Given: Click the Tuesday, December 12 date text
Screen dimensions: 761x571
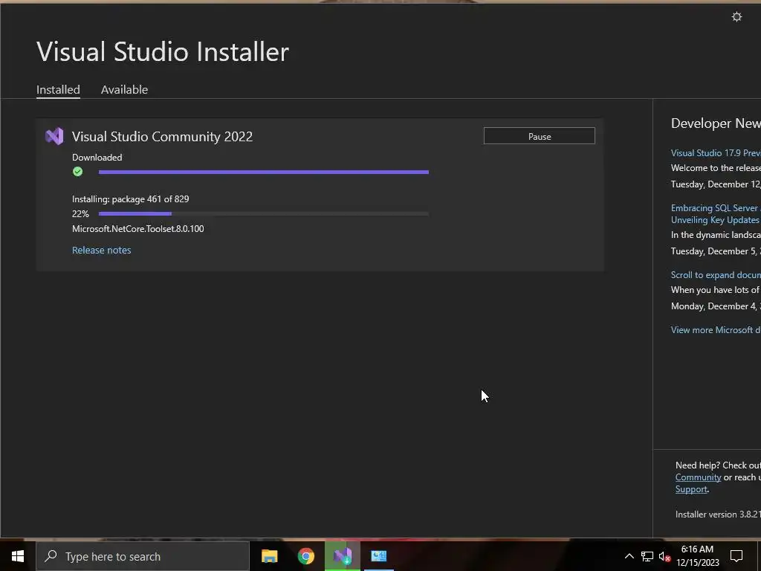Looking at the screenshot, I should click(x=716, y=184).
